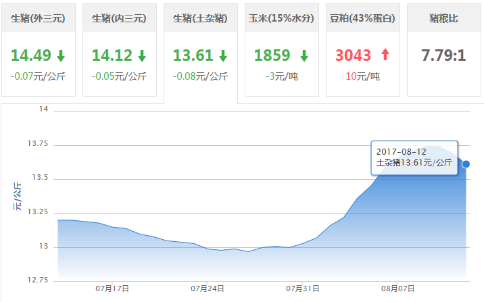Screen dimensions: 484x302
Task: Click the red up arrow beside 3043
Action: point(385,55)
